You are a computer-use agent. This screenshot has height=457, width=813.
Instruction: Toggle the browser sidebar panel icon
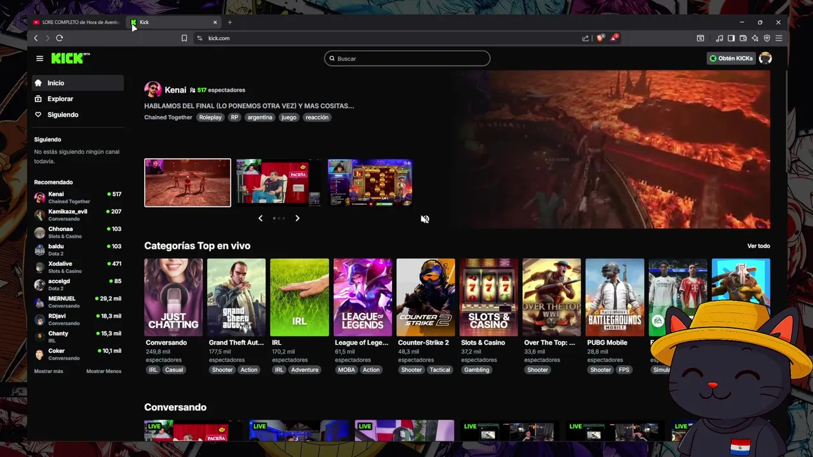[x=731, y=38]
